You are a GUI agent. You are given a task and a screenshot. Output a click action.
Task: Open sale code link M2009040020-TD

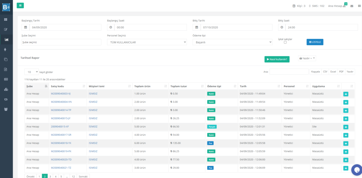pos(61,159)
